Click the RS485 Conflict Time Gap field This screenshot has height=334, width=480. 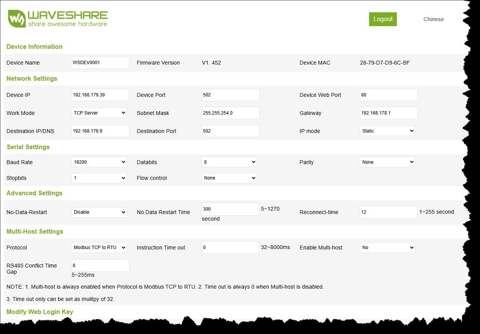100,266
